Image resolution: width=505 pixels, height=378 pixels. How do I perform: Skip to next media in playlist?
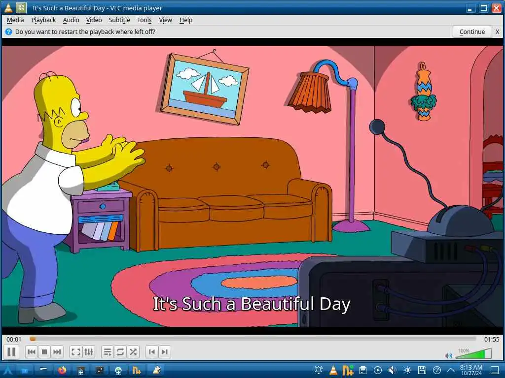[x=57, y=352]
